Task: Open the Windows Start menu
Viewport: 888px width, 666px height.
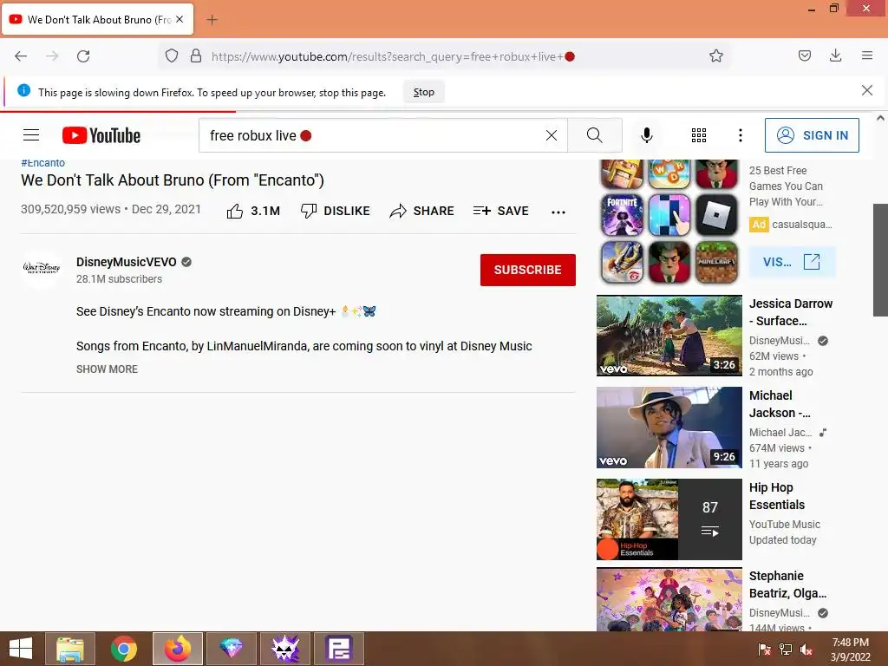Action: [21, 649]
